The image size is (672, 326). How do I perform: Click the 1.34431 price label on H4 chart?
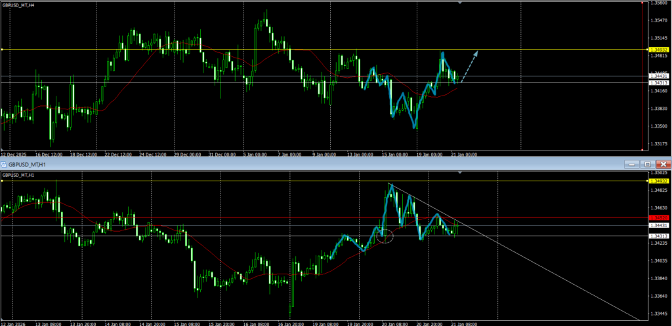(658, 77)
